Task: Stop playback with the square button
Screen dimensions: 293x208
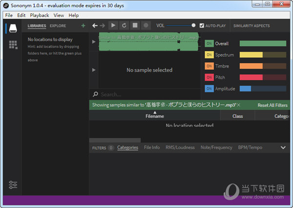Action: pyautogui.click(x=135, y=25)
